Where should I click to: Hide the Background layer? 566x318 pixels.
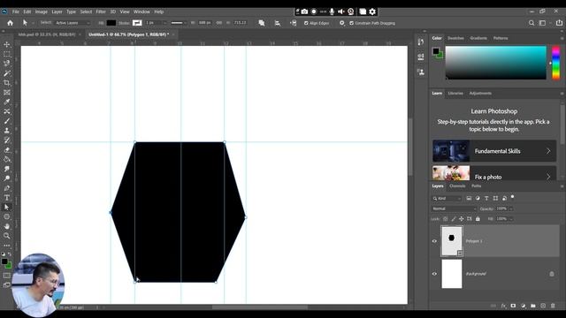tap(434, 274)
